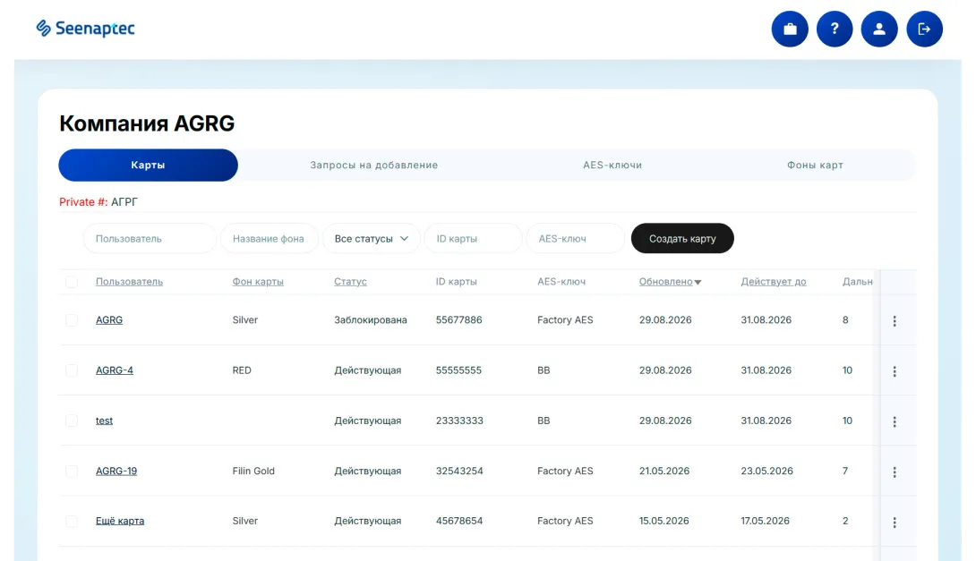Check the checkbox for the Ещё карта row
The height and width of the screenshot is (561, 976).
click(72, 521)
